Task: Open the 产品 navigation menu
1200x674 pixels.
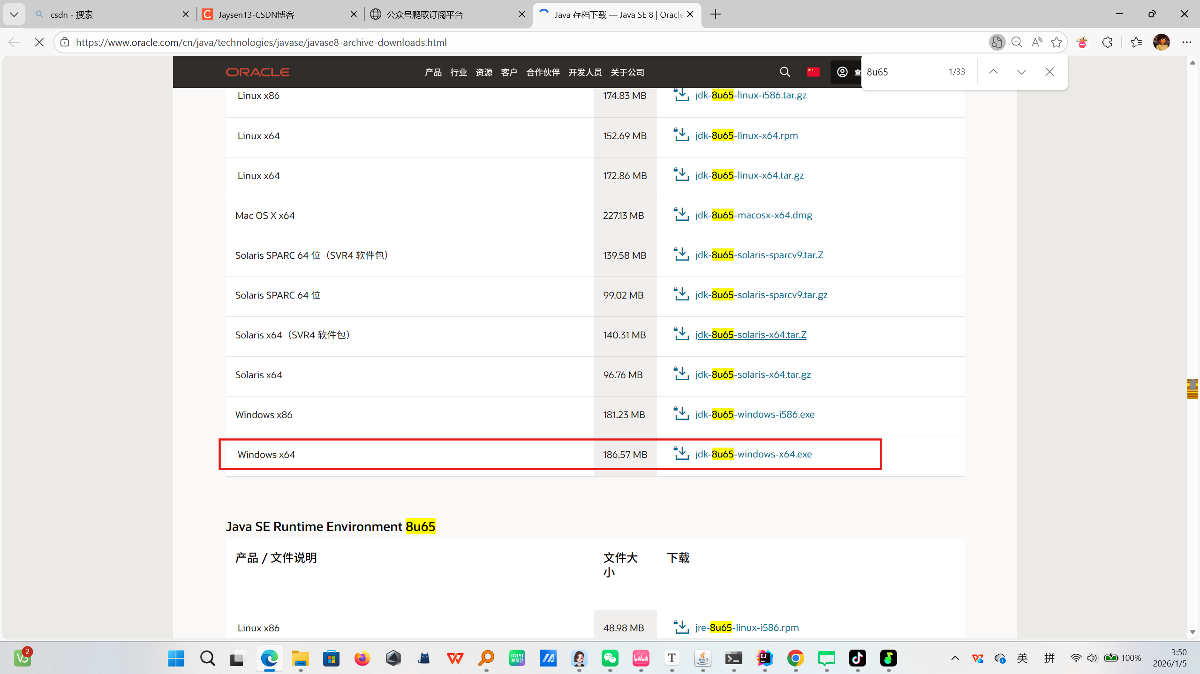Action: [x=433, y=72]
